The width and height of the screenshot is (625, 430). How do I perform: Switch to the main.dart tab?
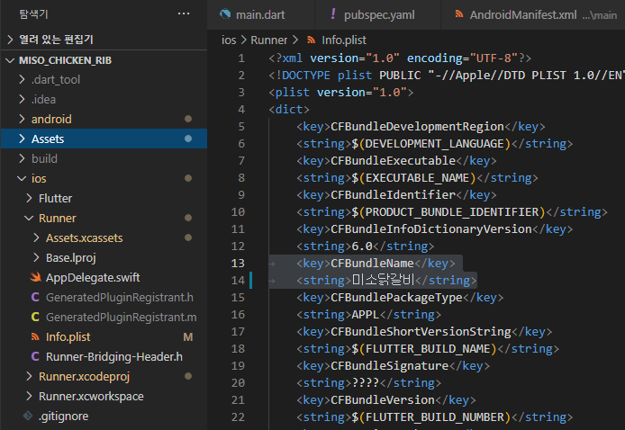[x=260, y=14]
